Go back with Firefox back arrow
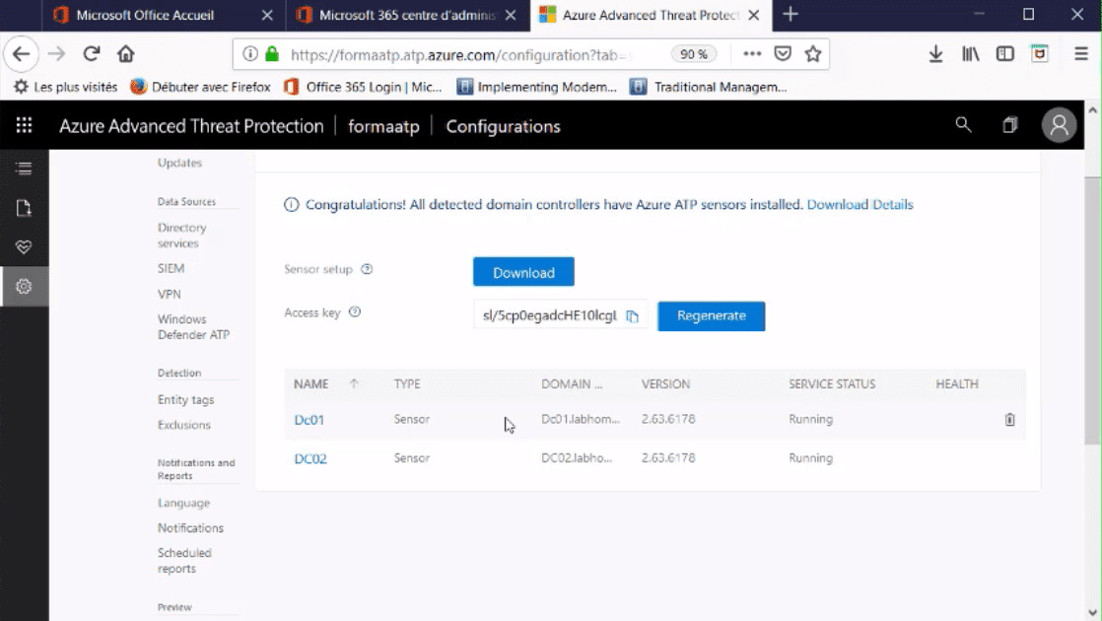 (21, 54)
